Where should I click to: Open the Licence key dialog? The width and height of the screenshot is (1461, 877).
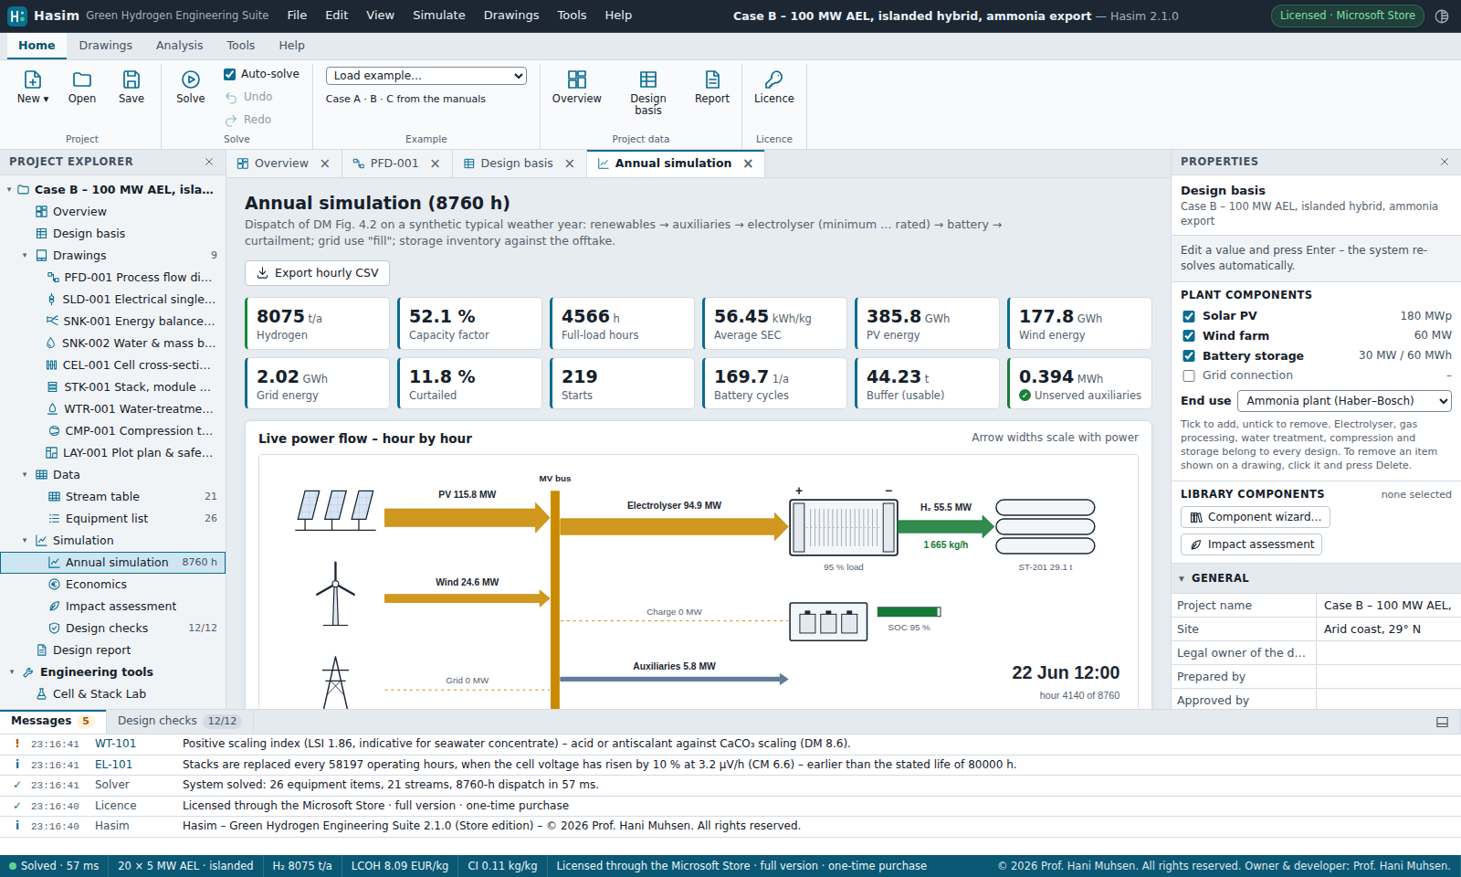point(774,87)
